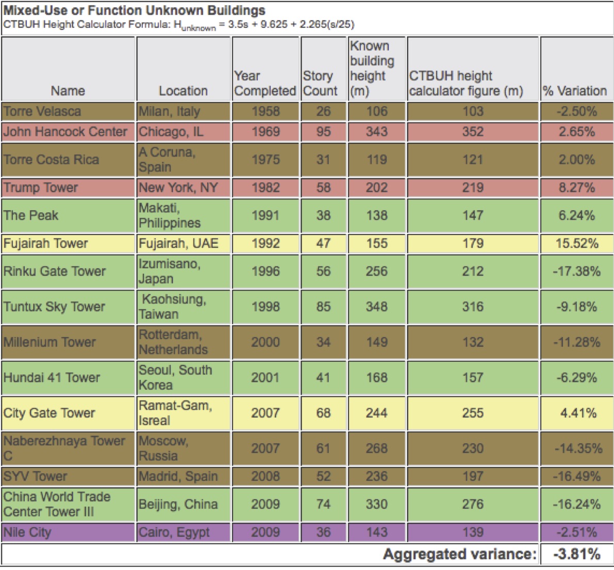The width and height of the screenshot is (614, 570).
Task: Click the aggregated variance -3.81% value
Action: coord(576,554)
